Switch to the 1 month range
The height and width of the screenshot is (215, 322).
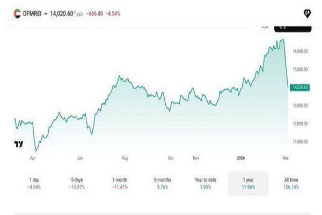(x=120, y=183)
